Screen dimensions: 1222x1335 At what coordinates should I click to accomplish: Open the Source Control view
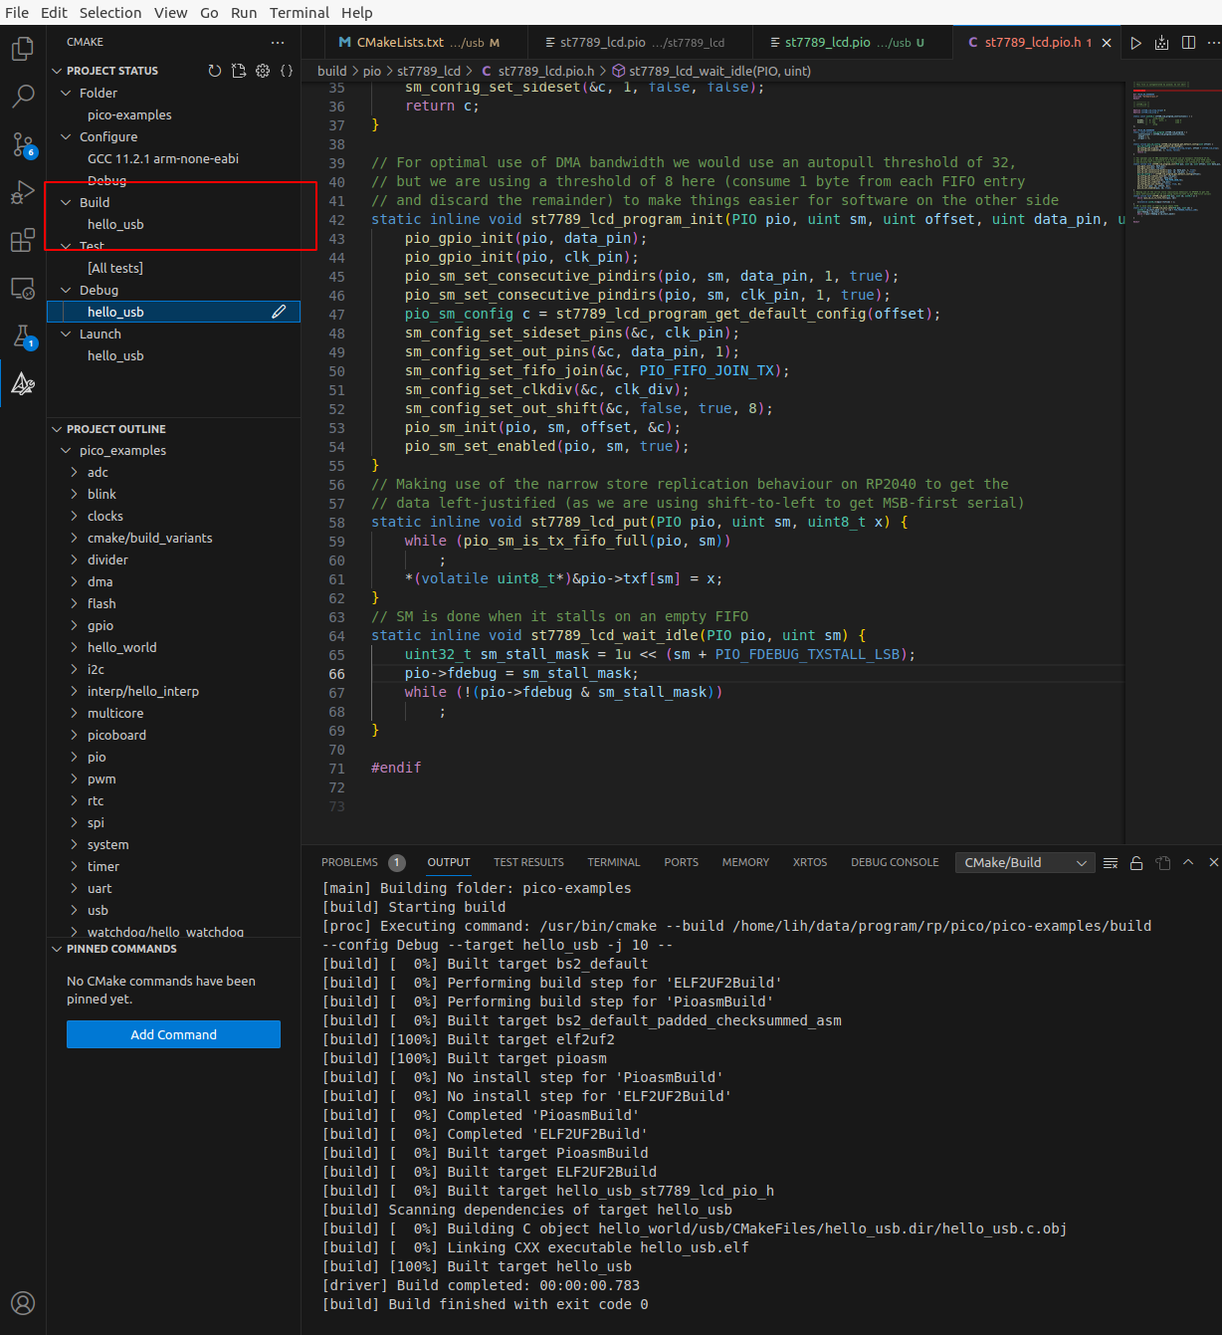(x=23, y=144)
